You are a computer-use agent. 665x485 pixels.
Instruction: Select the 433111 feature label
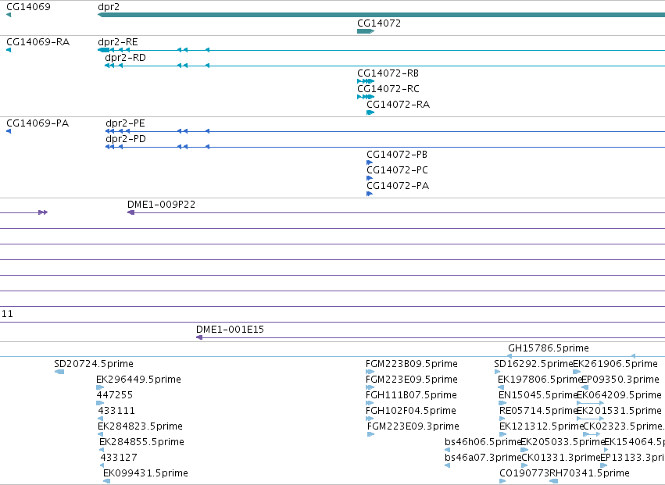coord(116,411)
